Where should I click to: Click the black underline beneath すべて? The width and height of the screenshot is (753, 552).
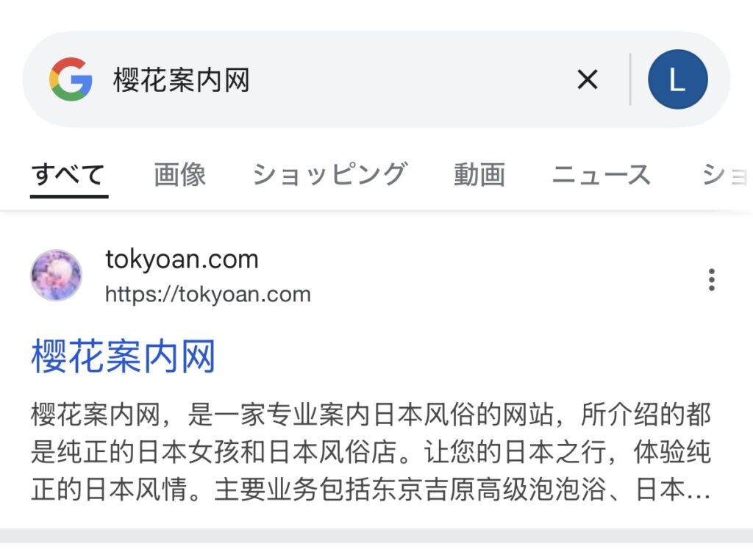[69, 196]
